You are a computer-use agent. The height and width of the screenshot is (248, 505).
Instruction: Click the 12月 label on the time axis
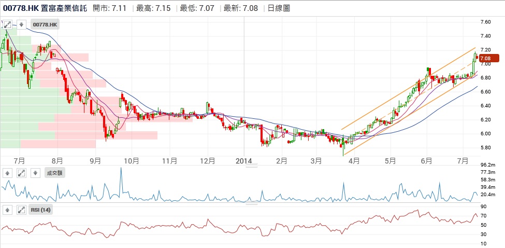[x=208, y=161]
